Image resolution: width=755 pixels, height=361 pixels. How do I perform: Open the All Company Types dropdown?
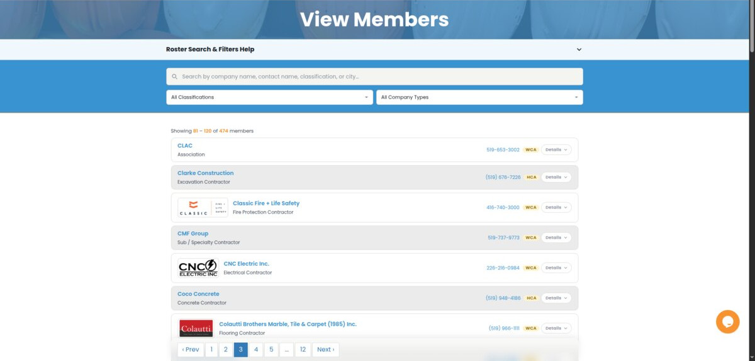tap(479, 97)
